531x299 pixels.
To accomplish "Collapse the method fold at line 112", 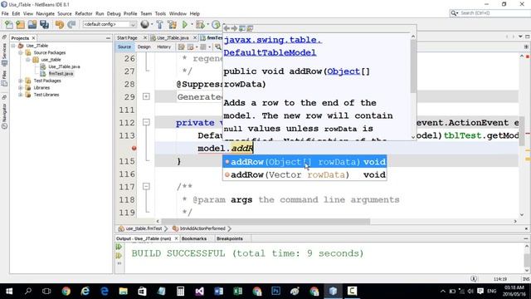I will tap(146, 122).
